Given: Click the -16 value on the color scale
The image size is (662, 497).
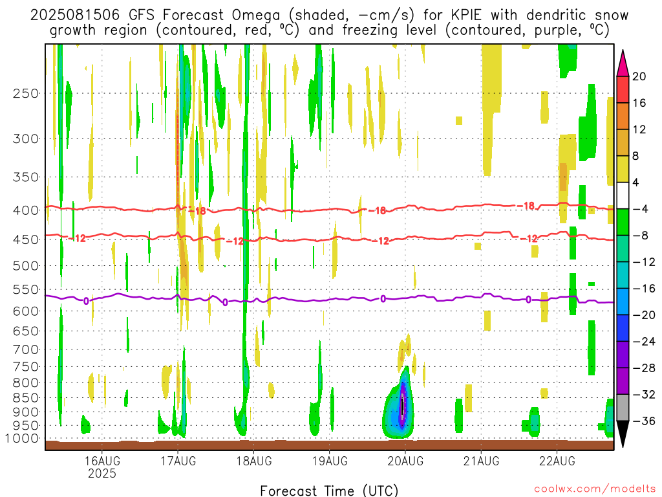Looking at the screenshot, I should point(644,289).
